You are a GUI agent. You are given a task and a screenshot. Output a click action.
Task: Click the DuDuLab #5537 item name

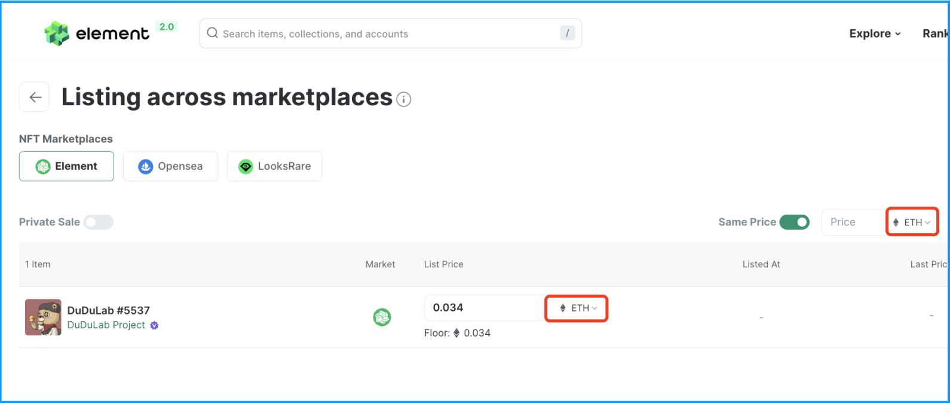coord(109,310)
